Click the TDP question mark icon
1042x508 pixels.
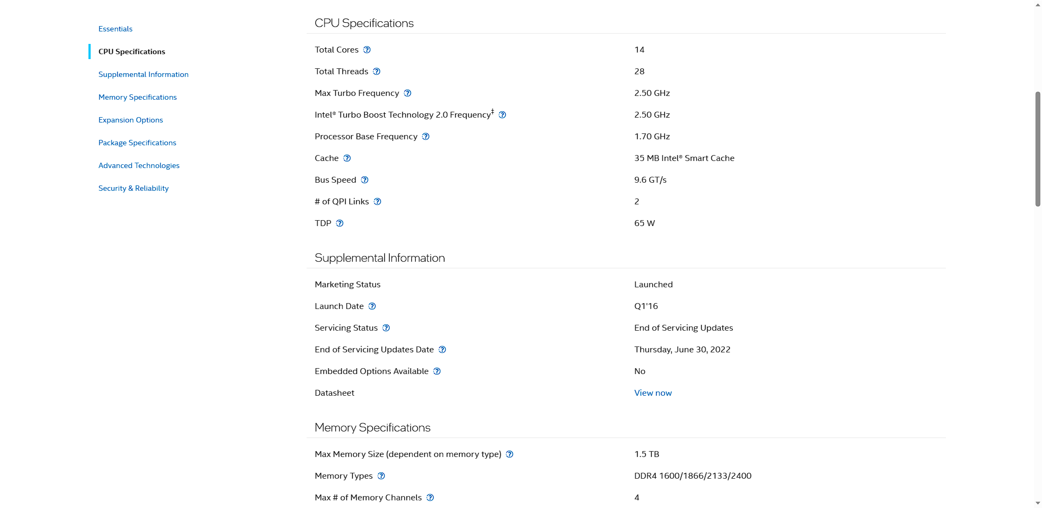pyautogui.click(x=340, y=223)
